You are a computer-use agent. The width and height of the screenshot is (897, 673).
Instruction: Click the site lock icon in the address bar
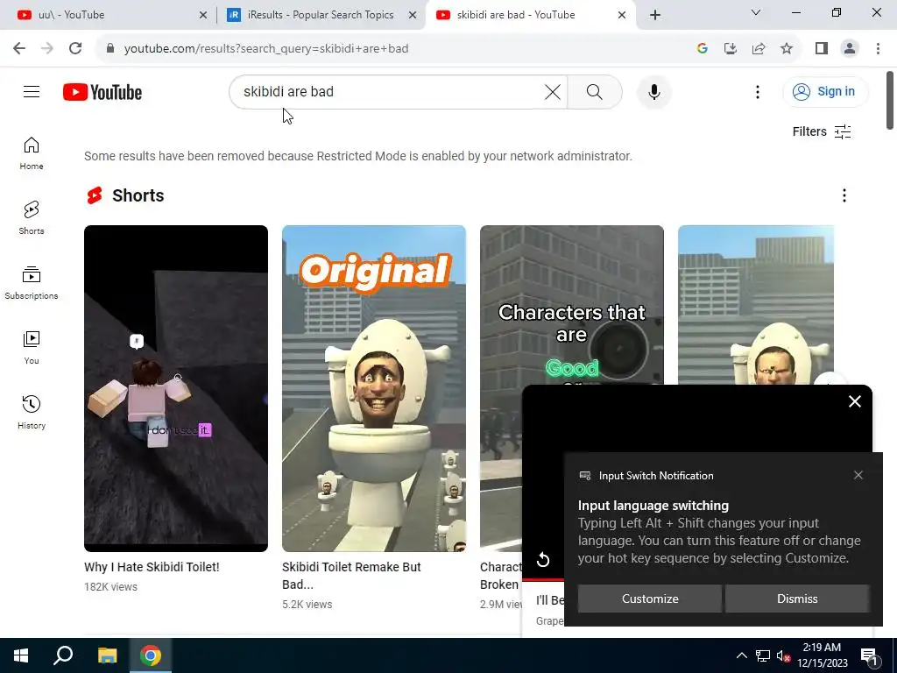(x=110, y=49)
